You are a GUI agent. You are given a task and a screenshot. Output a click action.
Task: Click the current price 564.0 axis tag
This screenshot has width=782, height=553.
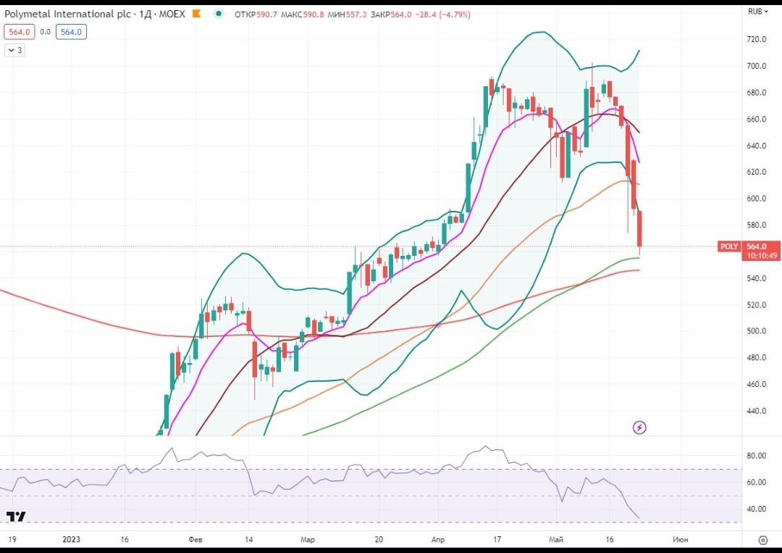coord(757,246)
